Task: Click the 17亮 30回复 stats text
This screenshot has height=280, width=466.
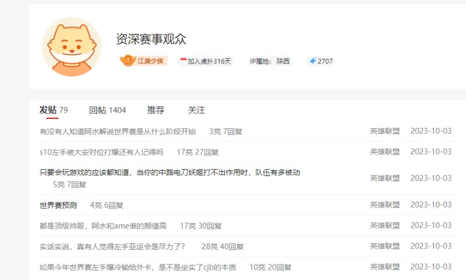Action: click(201, 226)
